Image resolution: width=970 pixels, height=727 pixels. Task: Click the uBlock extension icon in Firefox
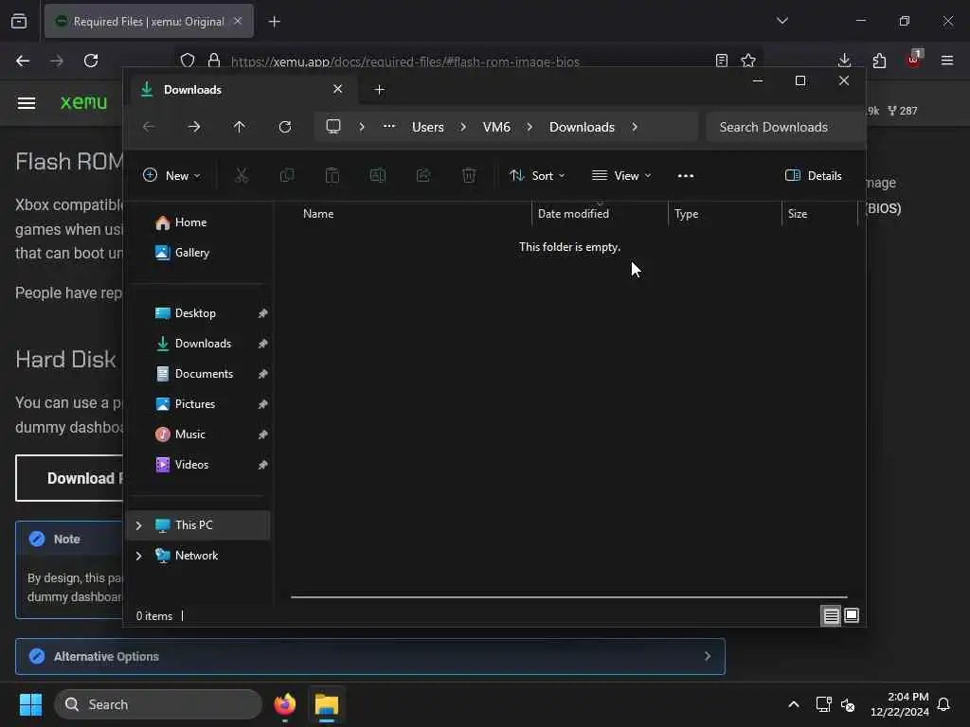point(914,60)
